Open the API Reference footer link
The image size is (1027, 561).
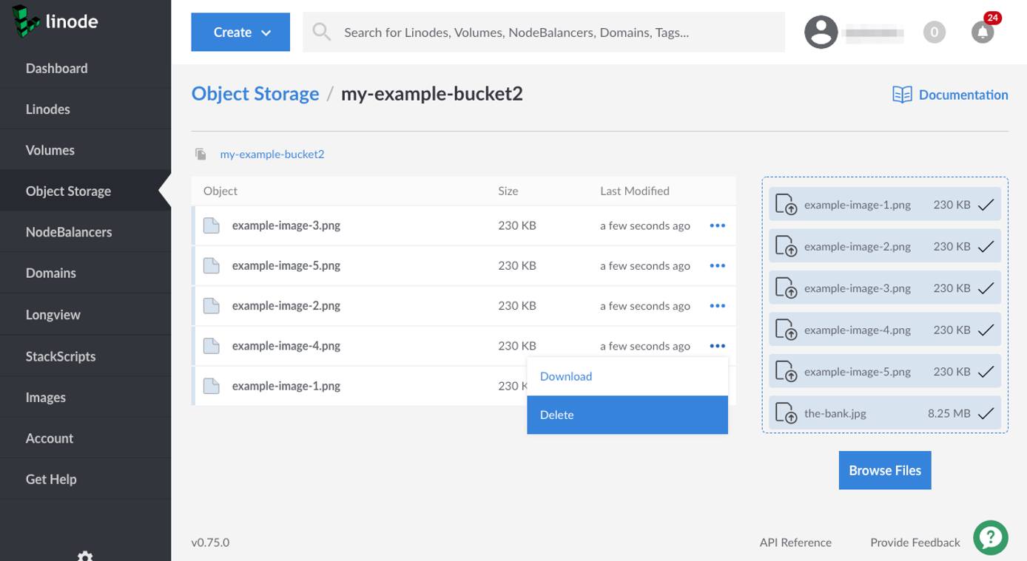pos(795,543)
